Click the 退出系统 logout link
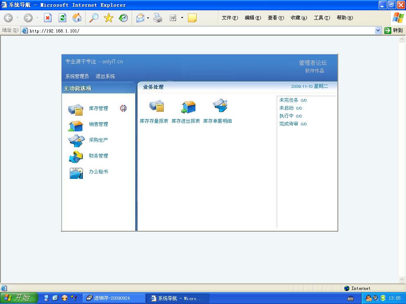This screenshot has height=304, width=406. point(105,76)
